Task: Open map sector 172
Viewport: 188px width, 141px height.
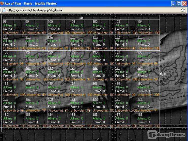Action: tap(95, 99)
